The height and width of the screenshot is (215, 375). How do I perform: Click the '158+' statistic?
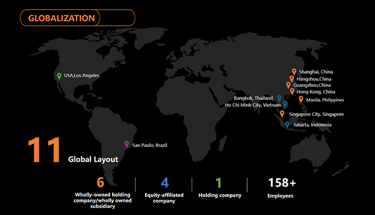pyautogui.click(x=282, y=183)
